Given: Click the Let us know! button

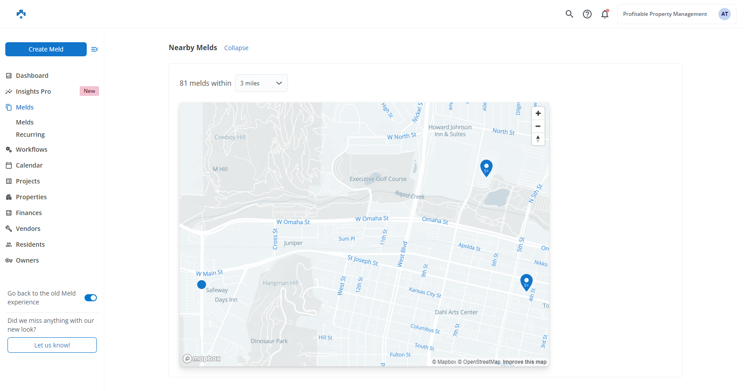Looking at the screenshot, I should click(x=52, y=345).
